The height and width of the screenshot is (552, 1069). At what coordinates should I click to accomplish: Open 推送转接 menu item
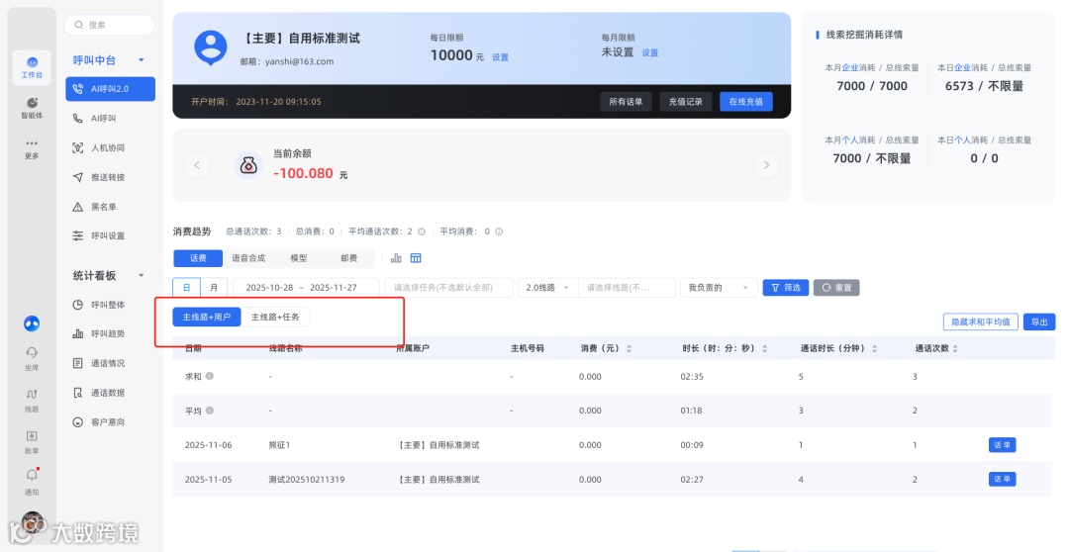click(x=111, y=177)
